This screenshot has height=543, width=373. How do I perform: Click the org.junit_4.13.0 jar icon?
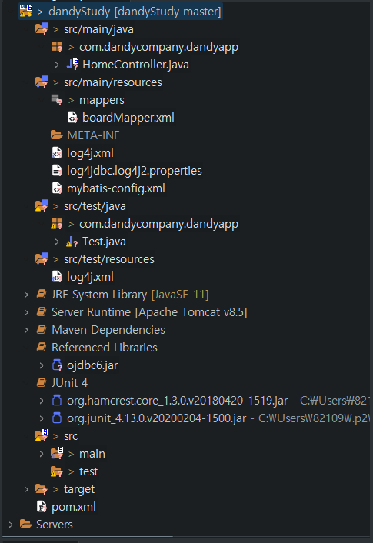tap(57, 418)
